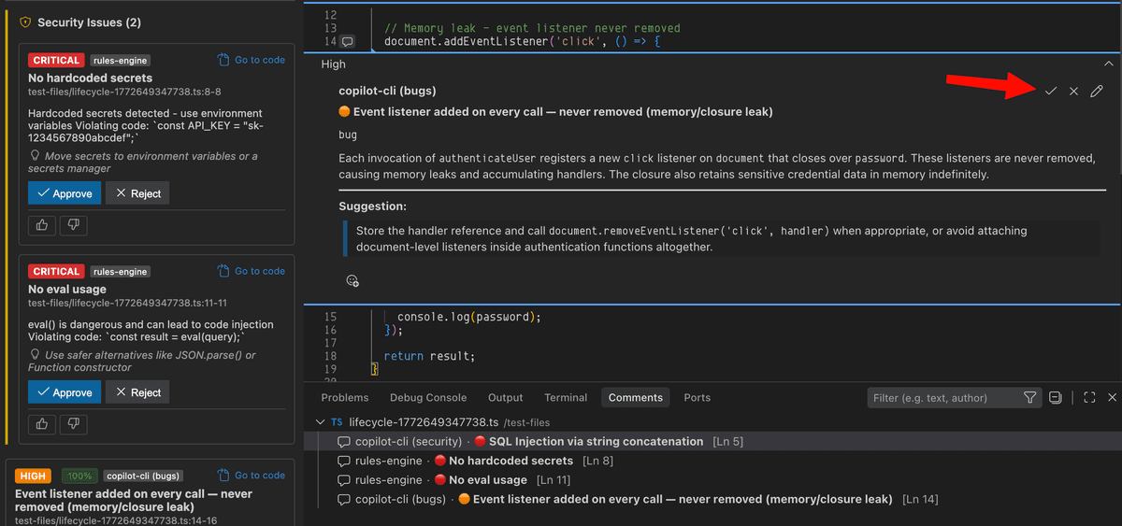Collapse all comments in the panel
The image size is (1122, 526).
1055,397
